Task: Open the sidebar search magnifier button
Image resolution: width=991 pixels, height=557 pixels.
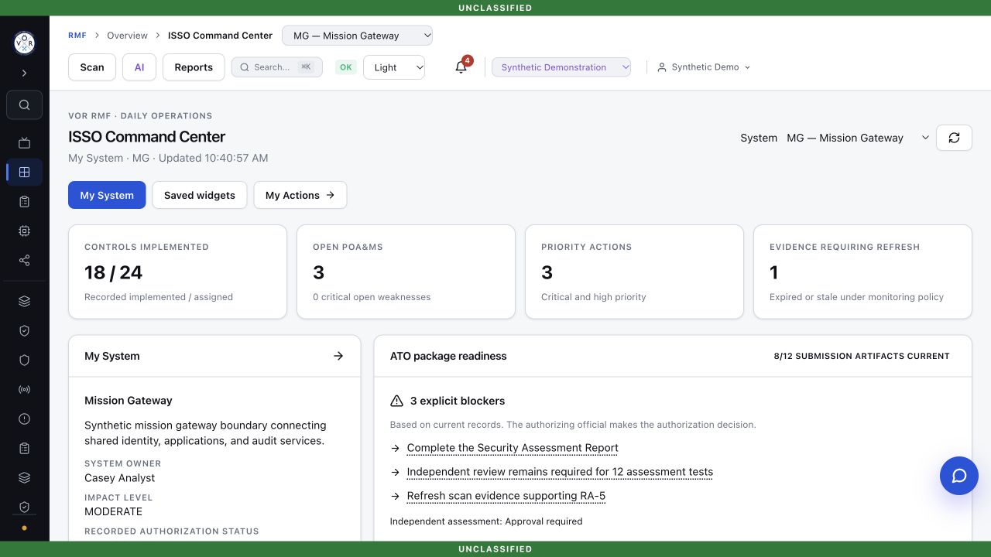Action: click(25, 105)
